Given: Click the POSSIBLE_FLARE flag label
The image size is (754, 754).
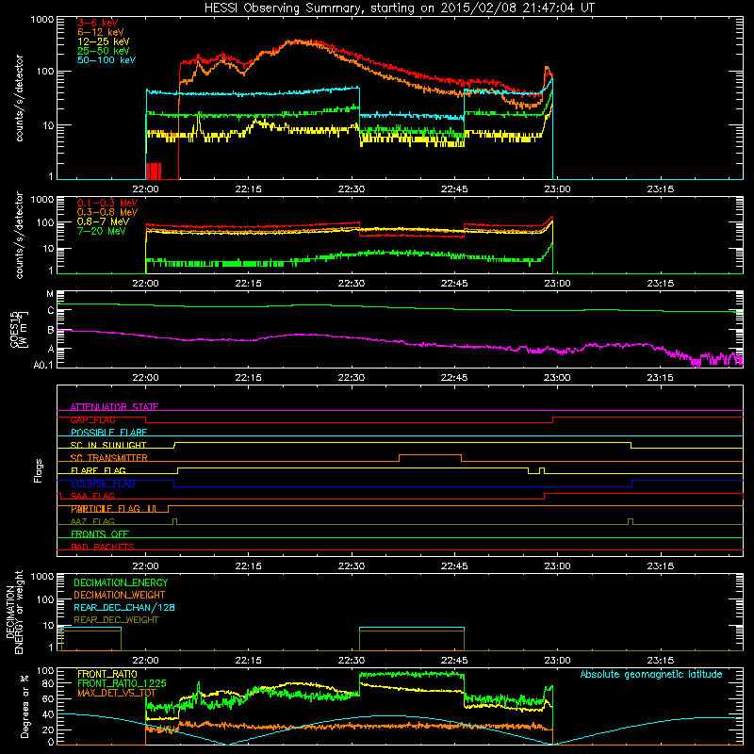Looking at the screenshot, I should (x=108, y=433).
